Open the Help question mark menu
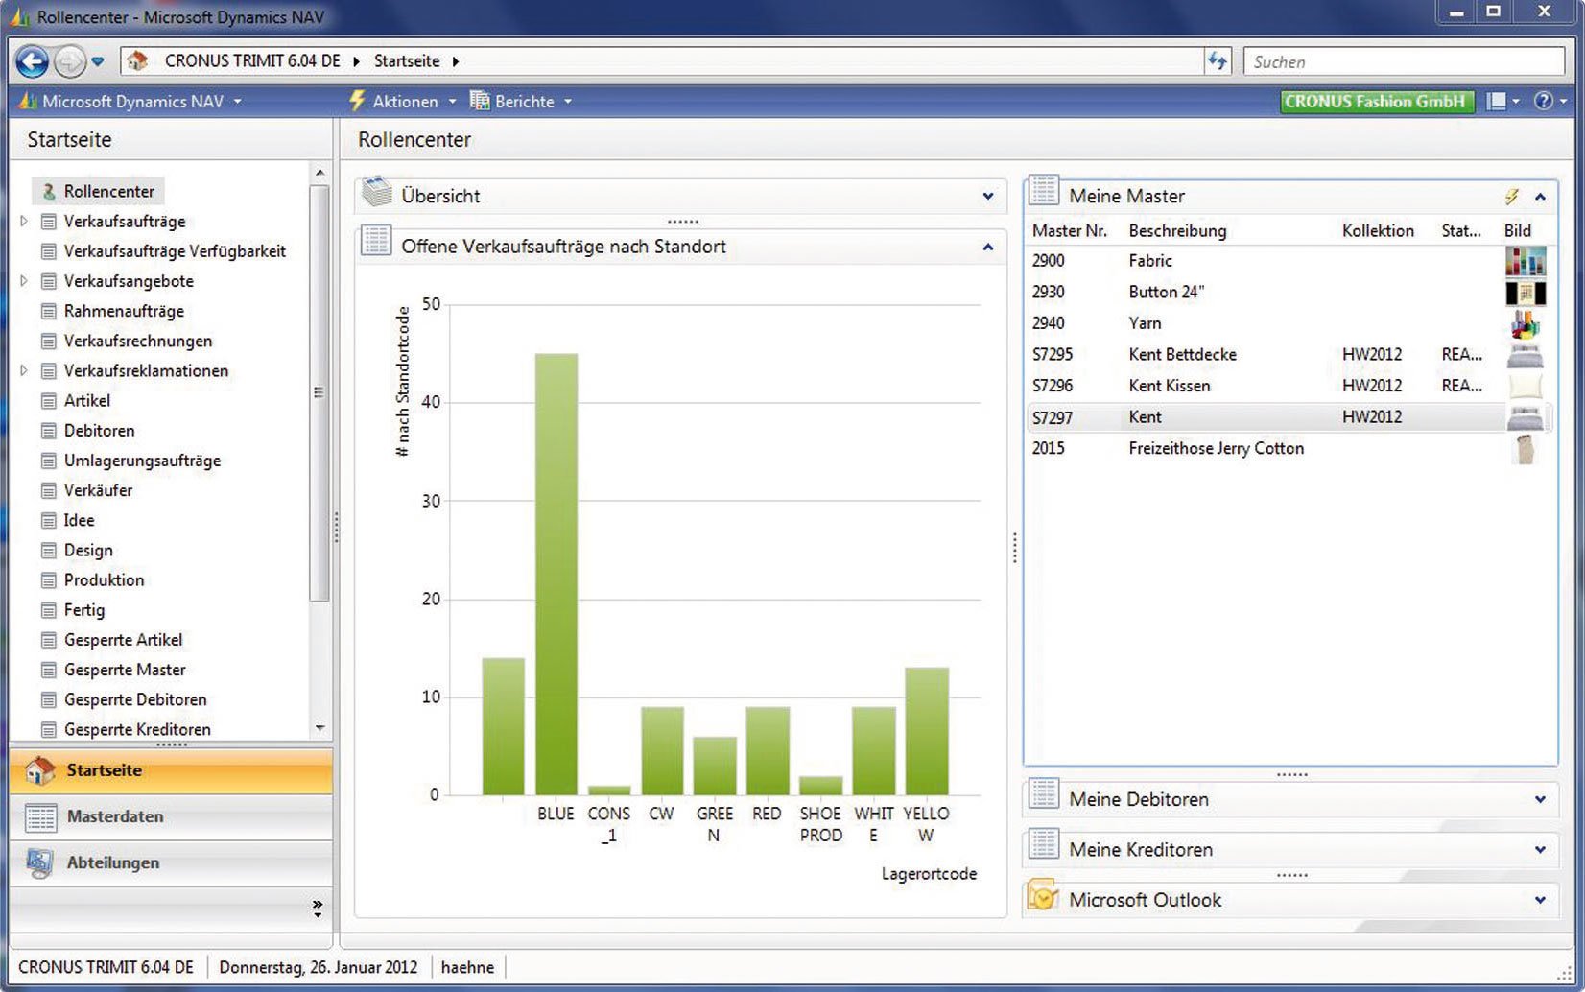Screen dimensions: 1585x992 tap(1550, 102)
